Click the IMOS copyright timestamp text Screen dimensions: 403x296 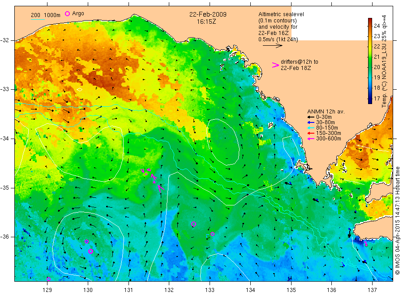[x=397, y=221]
